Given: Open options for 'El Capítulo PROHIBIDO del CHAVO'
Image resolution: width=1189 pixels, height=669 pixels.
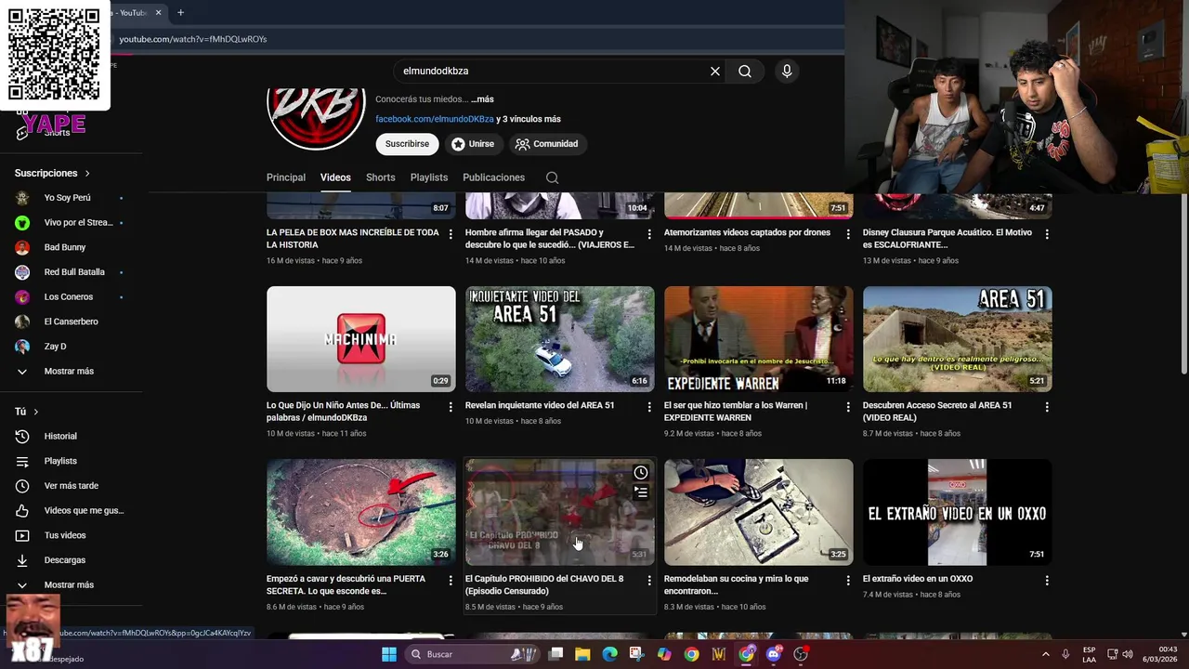Looking at the screenshot, I should click(x=649, y=580).
